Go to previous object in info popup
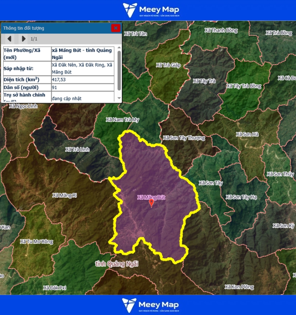Viewport: 296px width, 315px height. click(x=9, y=39)
